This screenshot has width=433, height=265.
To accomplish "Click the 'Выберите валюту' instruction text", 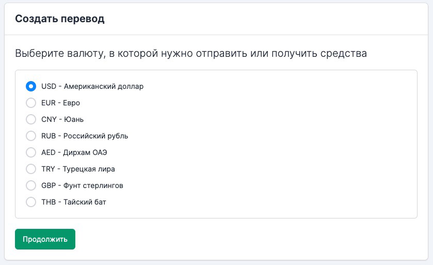I will [x=191, y=53].
